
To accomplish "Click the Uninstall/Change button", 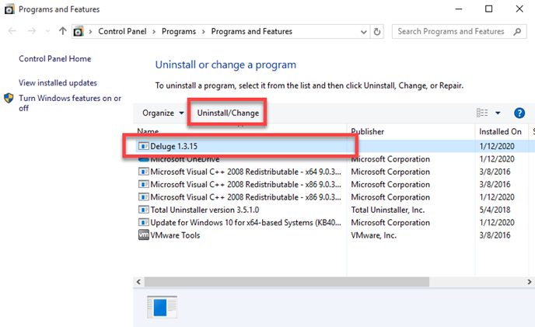I will (228, 113).
